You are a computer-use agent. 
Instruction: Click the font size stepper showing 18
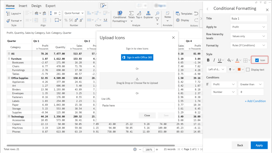[55, 13]
